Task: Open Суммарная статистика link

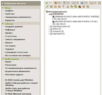Action: 17,52
